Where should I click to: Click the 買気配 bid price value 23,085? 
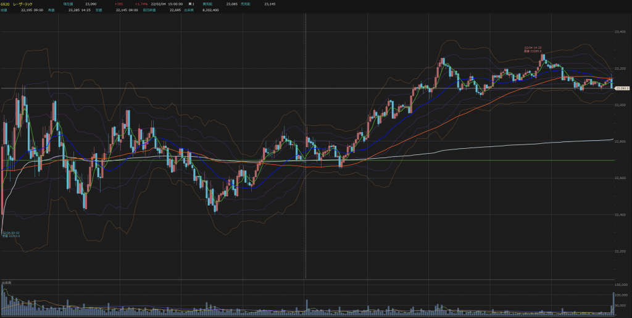click(x=232, y=4)
